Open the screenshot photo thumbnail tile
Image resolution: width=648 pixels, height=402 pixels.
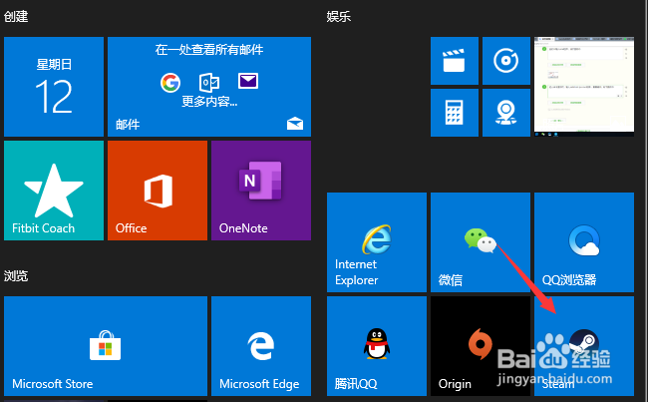click(584, 87)
